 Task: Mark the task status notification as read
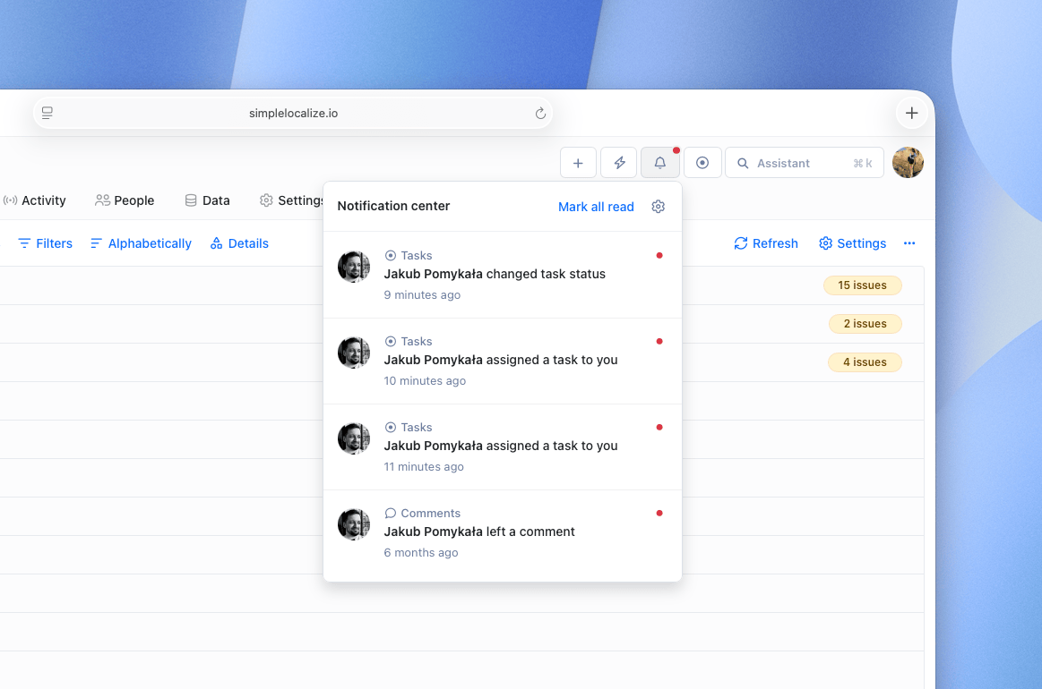[x=659, y=255]
